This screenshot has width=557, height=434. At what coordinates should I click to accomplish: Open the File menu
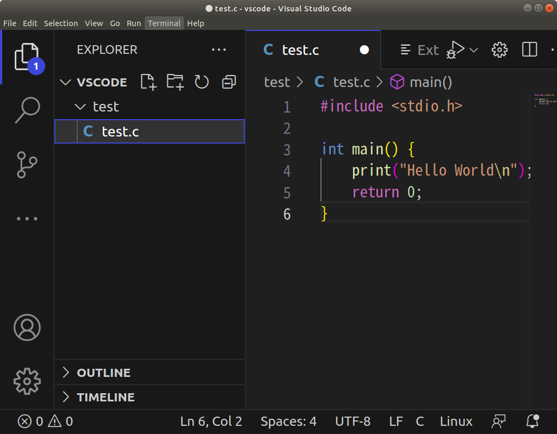pos(10,23)
